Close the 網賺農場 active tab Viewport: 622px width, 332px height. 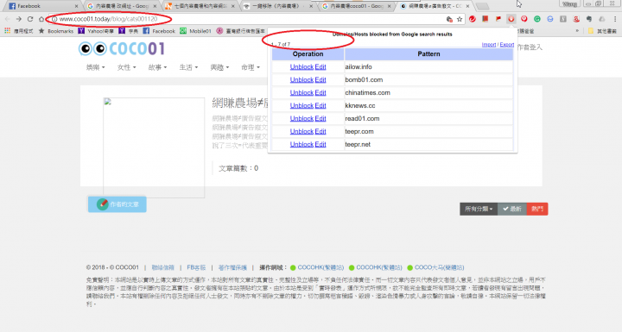468,6
